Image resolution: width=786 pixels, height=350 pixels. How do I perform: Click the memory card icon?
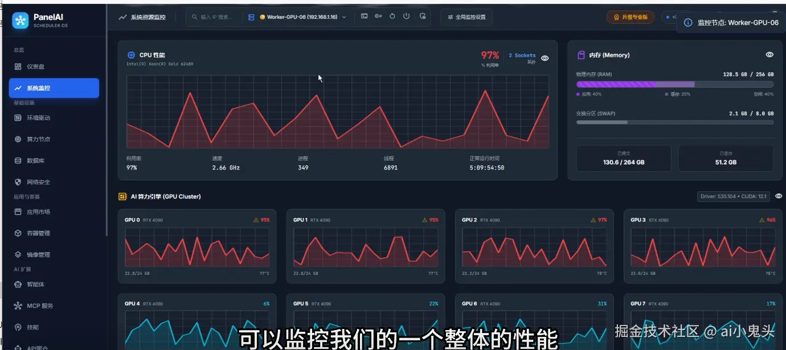(x=581, y=55)
